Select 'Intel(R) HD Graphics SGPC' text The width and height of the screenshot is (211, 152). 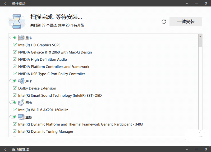click(39, 45)
